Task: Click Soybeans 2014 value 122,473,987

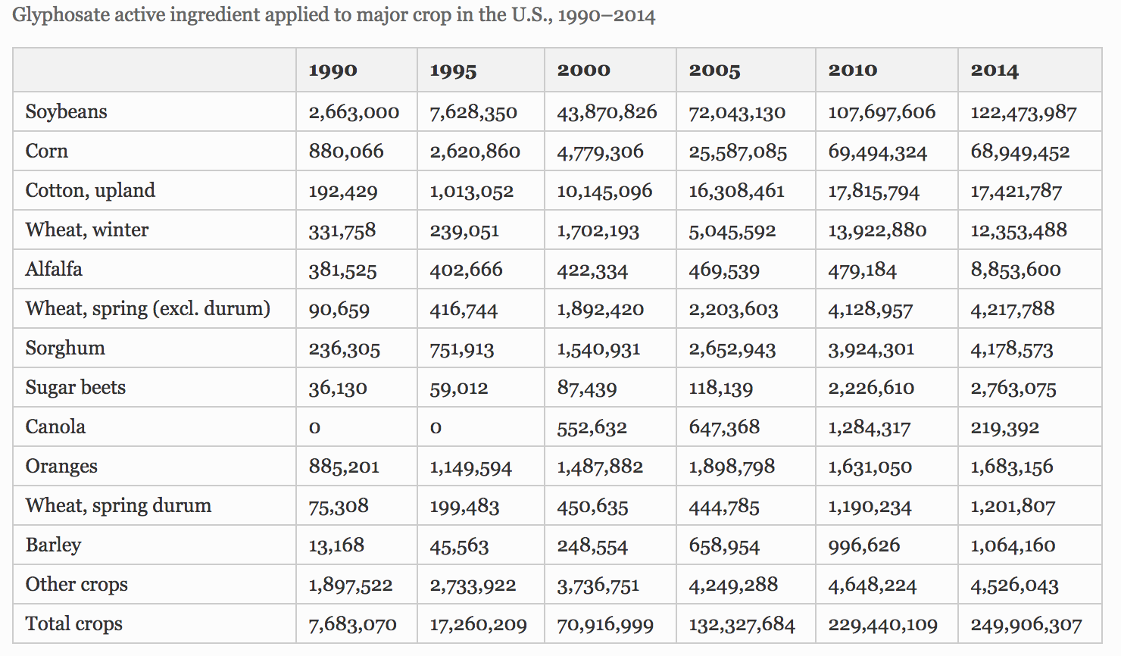Action: (x=1023, y=113)
